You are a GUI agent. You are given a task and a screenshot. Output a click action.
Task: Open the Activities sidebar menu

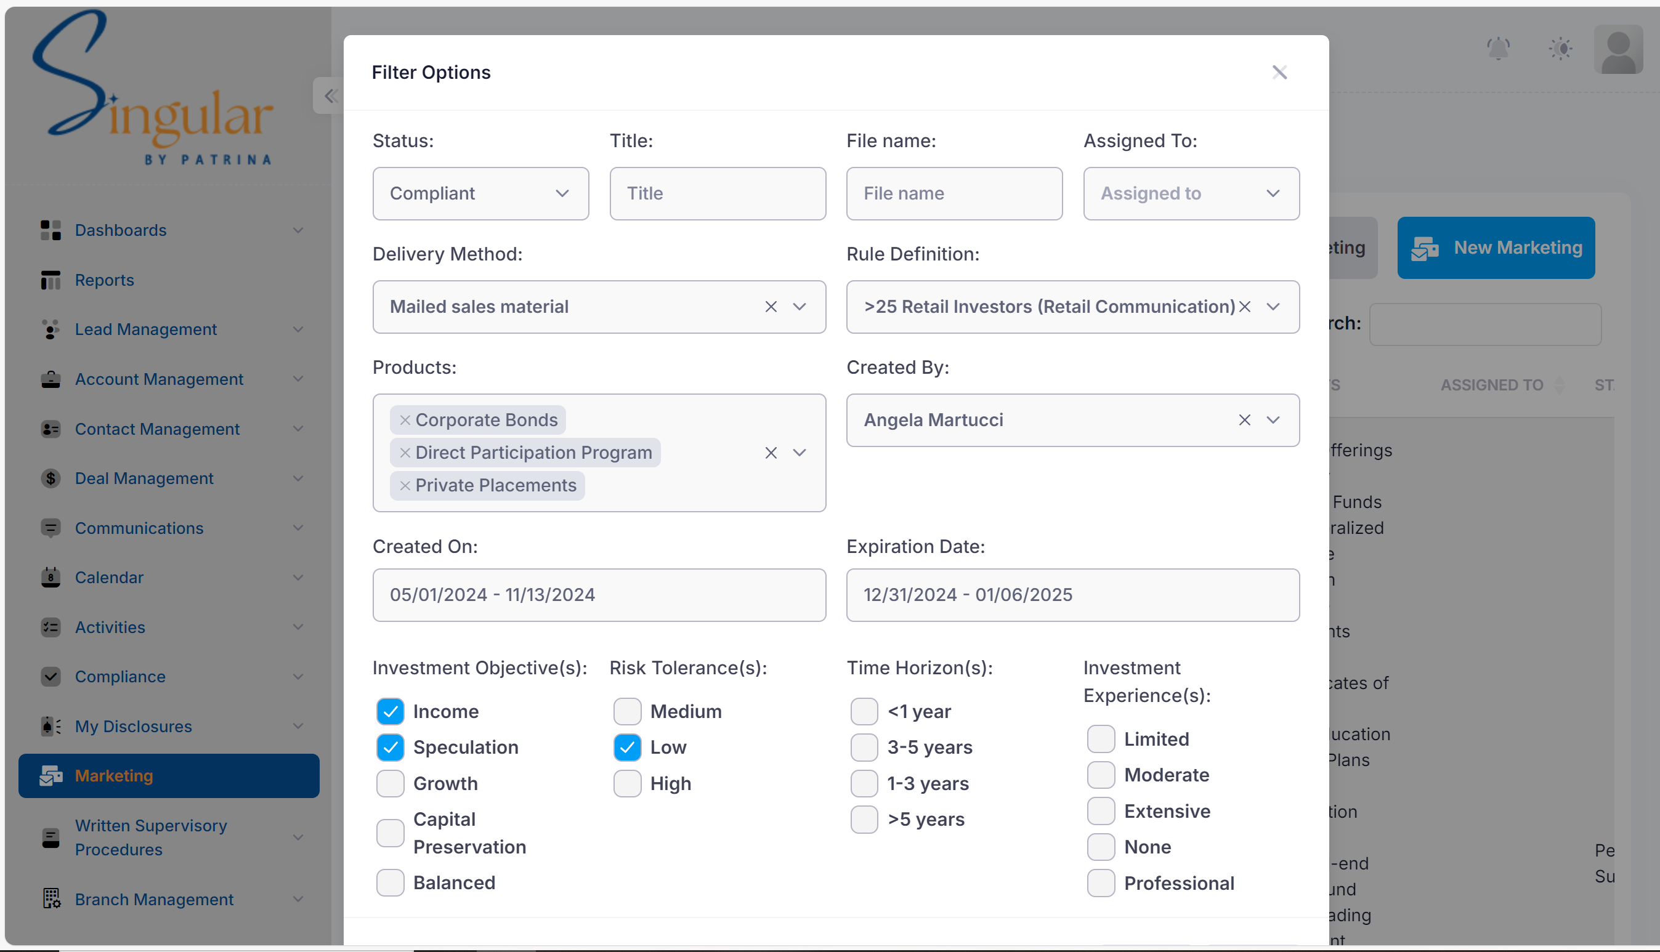[169, 627]
